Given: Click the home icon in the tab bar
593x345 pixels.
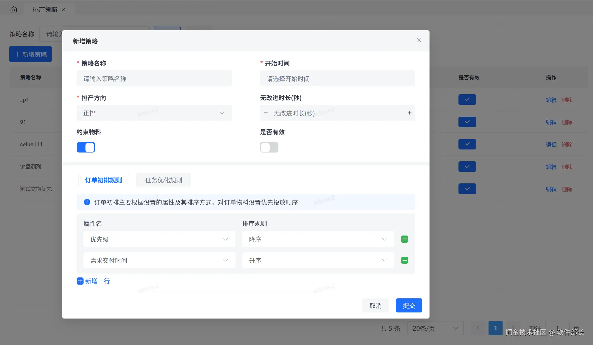Looking at the screenshot, I should [x=14, y=10].
